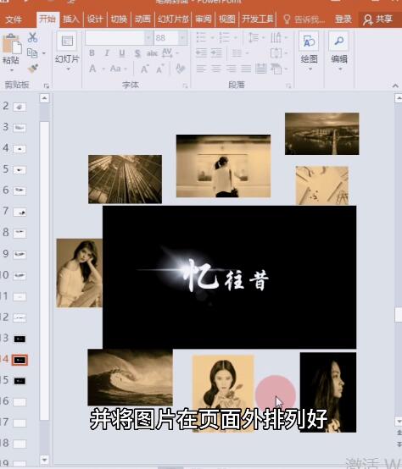Click the font color A swatch
Screen dimensions: 402x469
(x=92, y=69)
